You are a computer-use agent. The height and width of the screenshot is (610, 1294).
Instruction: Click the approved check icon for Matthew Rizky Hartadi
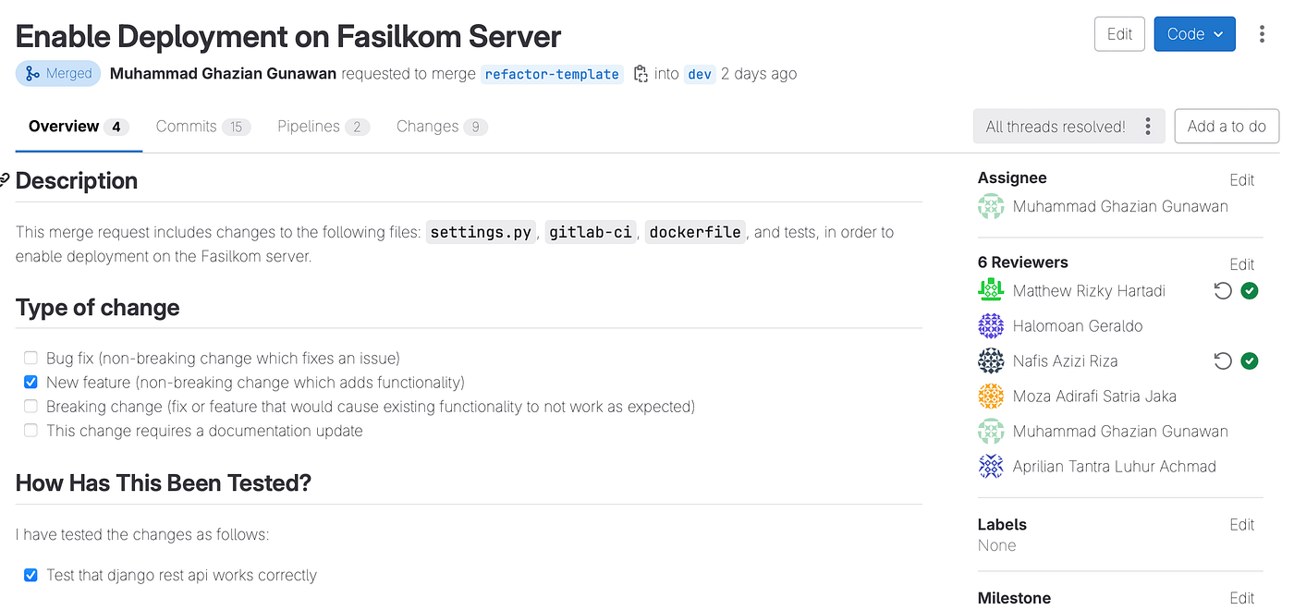(1250, 291)
